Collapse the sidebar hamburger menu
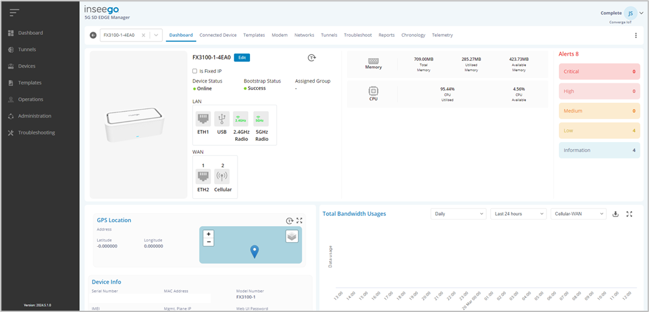The width and height of the screenshot is (649, 312). pos(15,12)
